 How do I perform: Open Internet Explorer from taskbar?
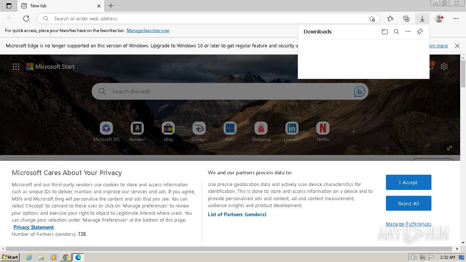point(29,257)
